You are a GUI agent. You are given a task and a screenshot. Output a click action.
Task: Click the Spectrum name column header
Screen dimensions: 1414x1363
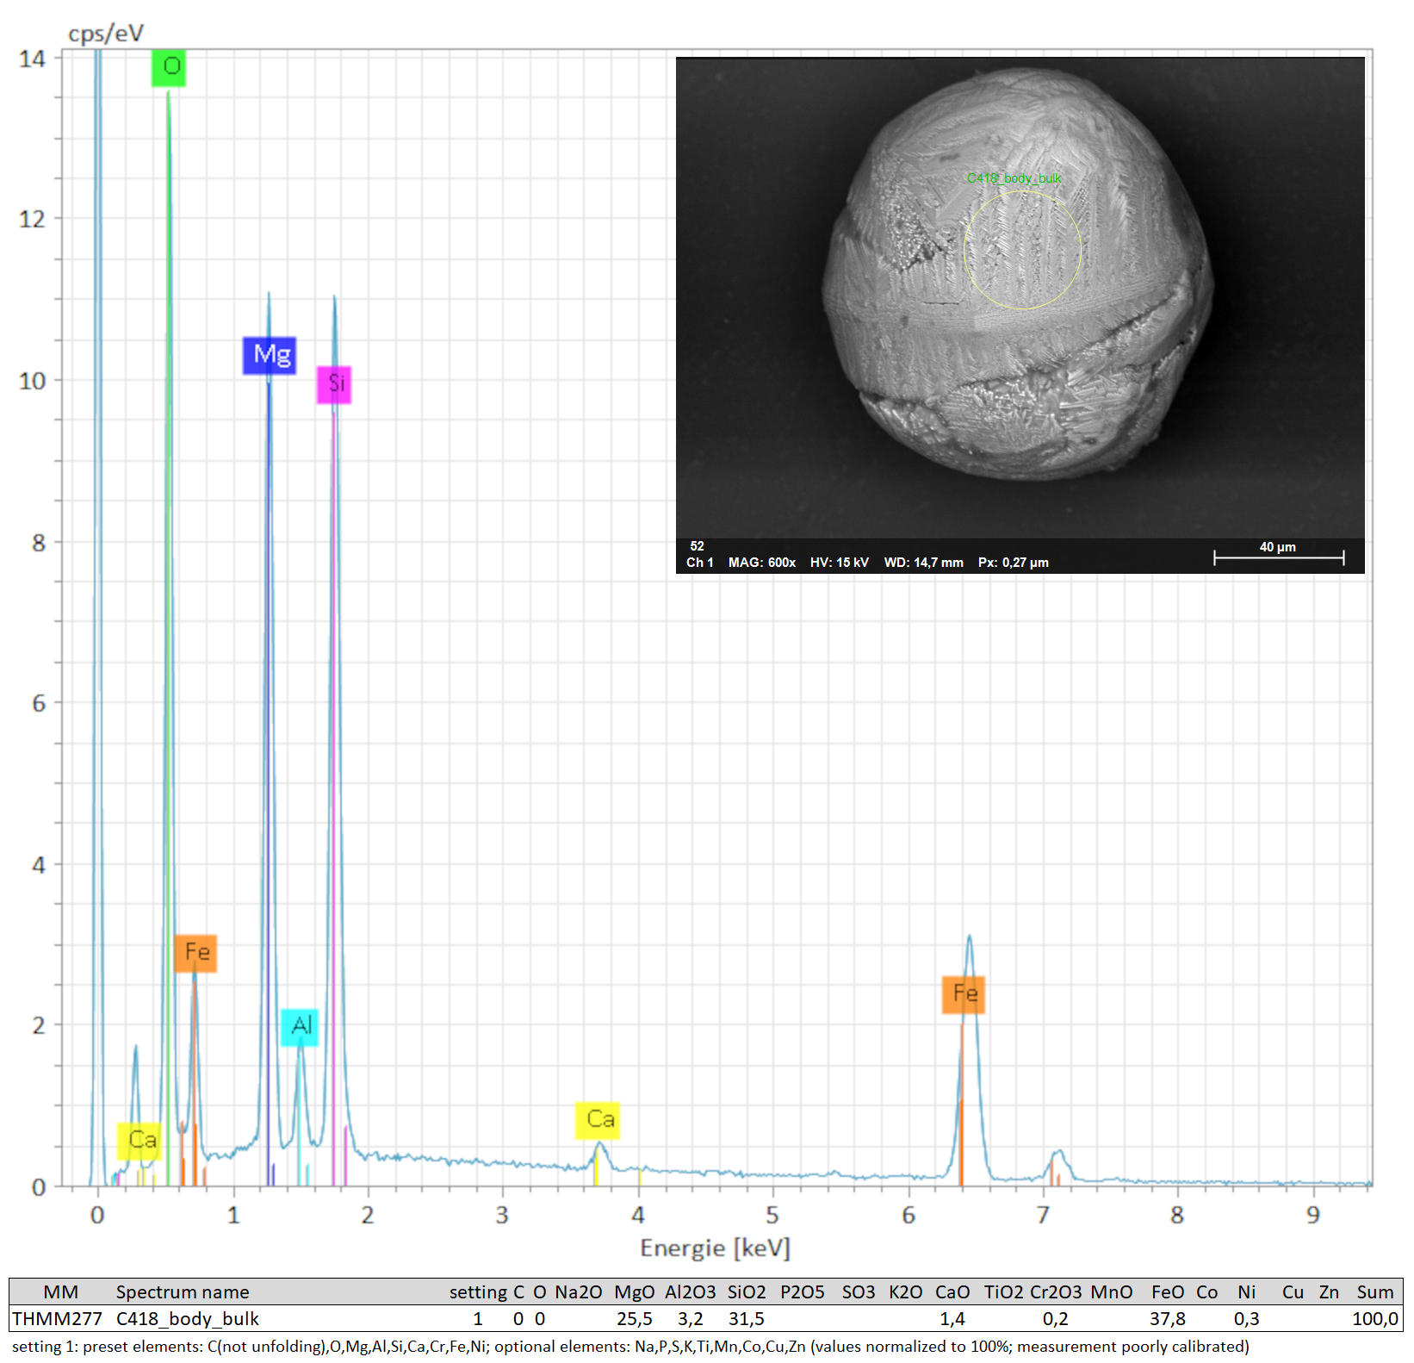183,1292
